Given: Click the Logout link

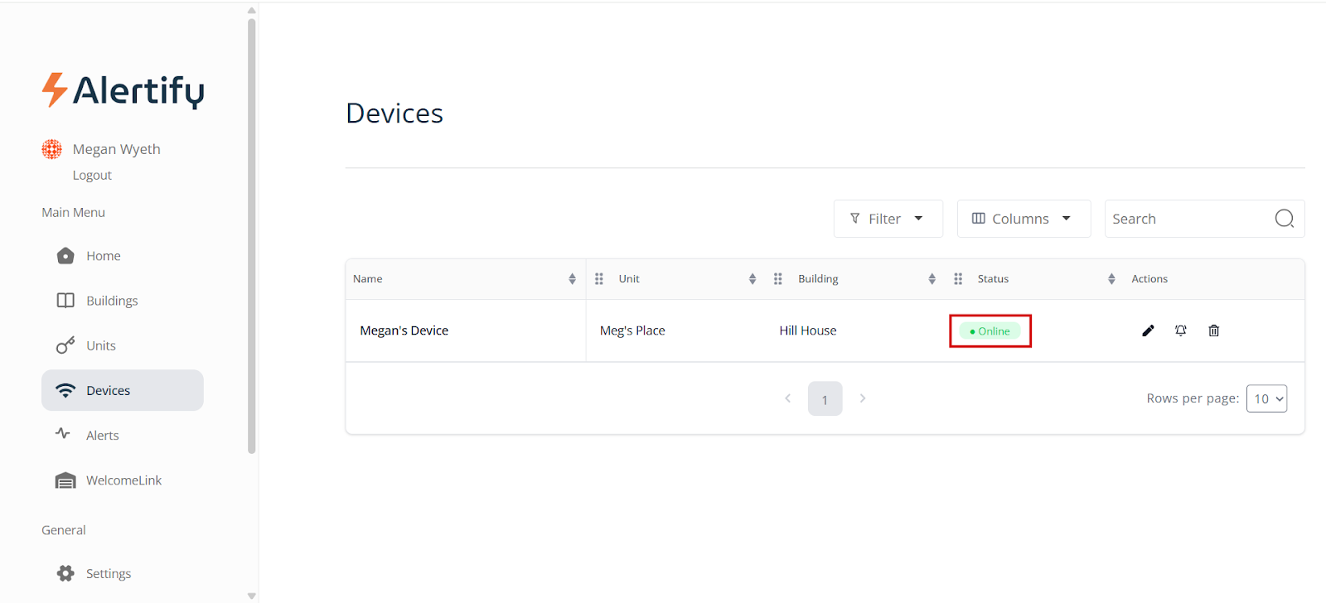Looking at the screenshot, I should tap(92, 176).
